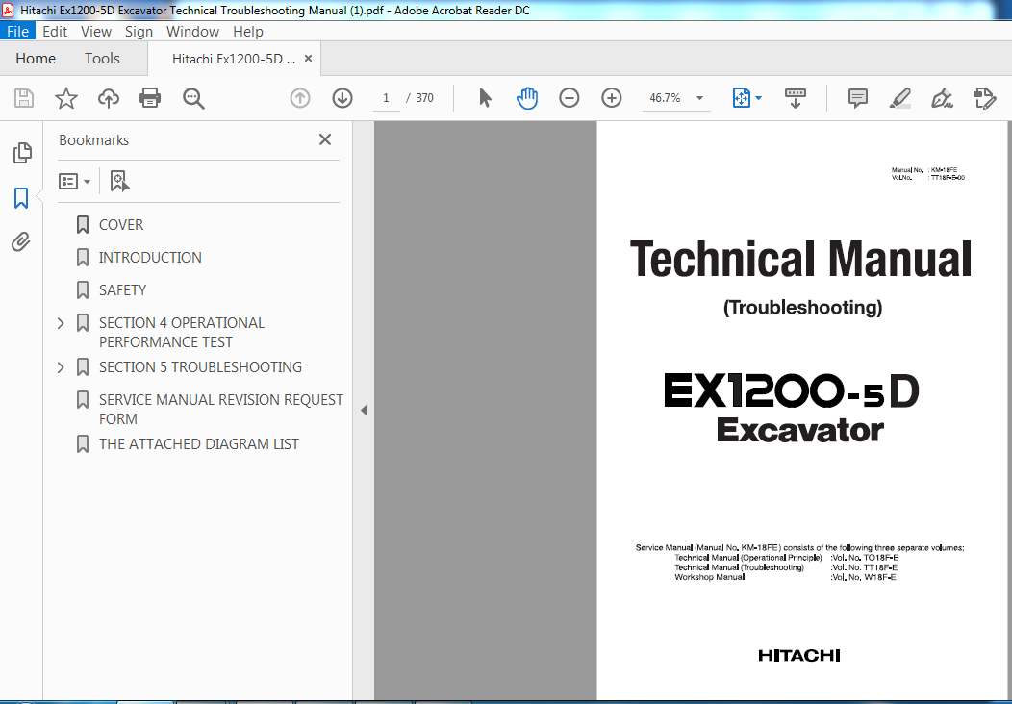Click the HITACHI logo text on page

pos(799,656)
